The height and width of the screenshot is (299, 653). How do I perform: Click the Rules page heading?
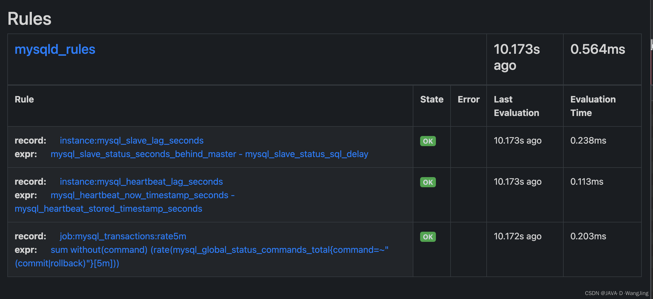click(29, 18)
